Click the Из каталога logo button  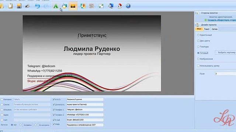(44, 125)
